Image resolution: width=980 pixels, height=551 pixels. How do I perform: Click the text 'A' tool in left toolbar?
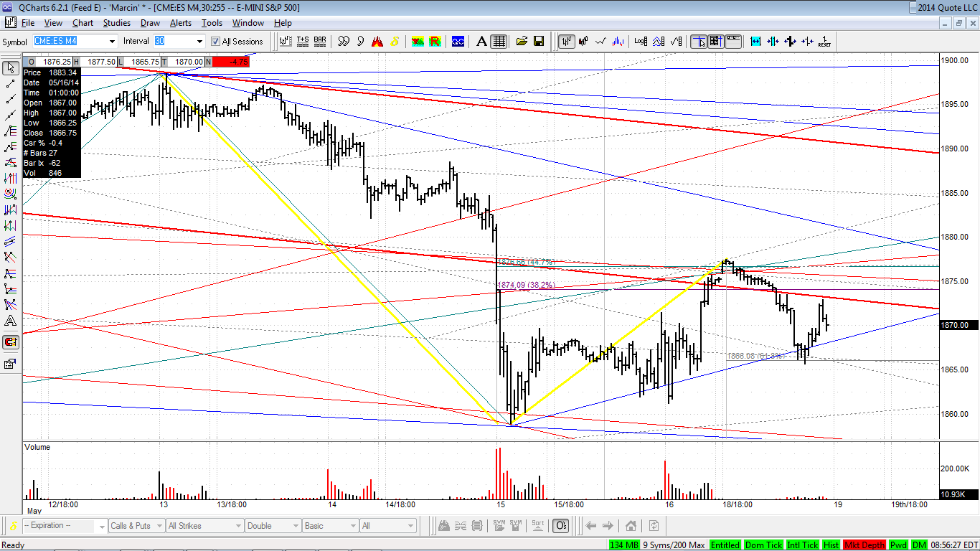tap(11, 321)
